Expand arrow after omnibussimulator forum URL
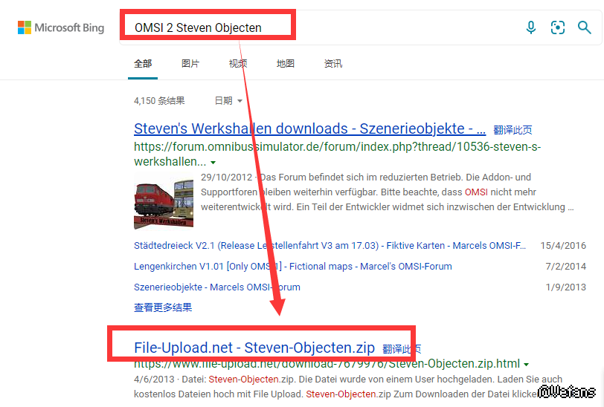The image size is (604, 407). point(213,163)
